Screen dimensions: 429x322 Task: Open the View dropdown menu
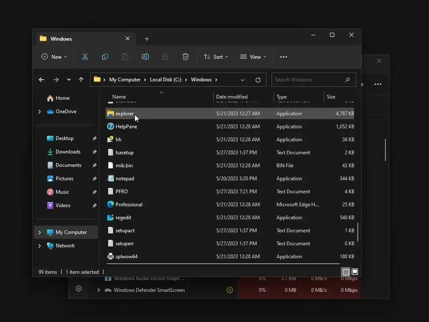253,57
